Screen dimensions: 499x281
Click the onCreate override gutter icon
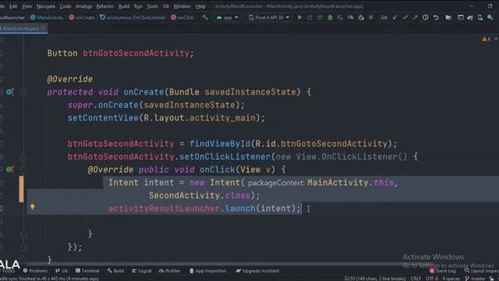point(9,92)
